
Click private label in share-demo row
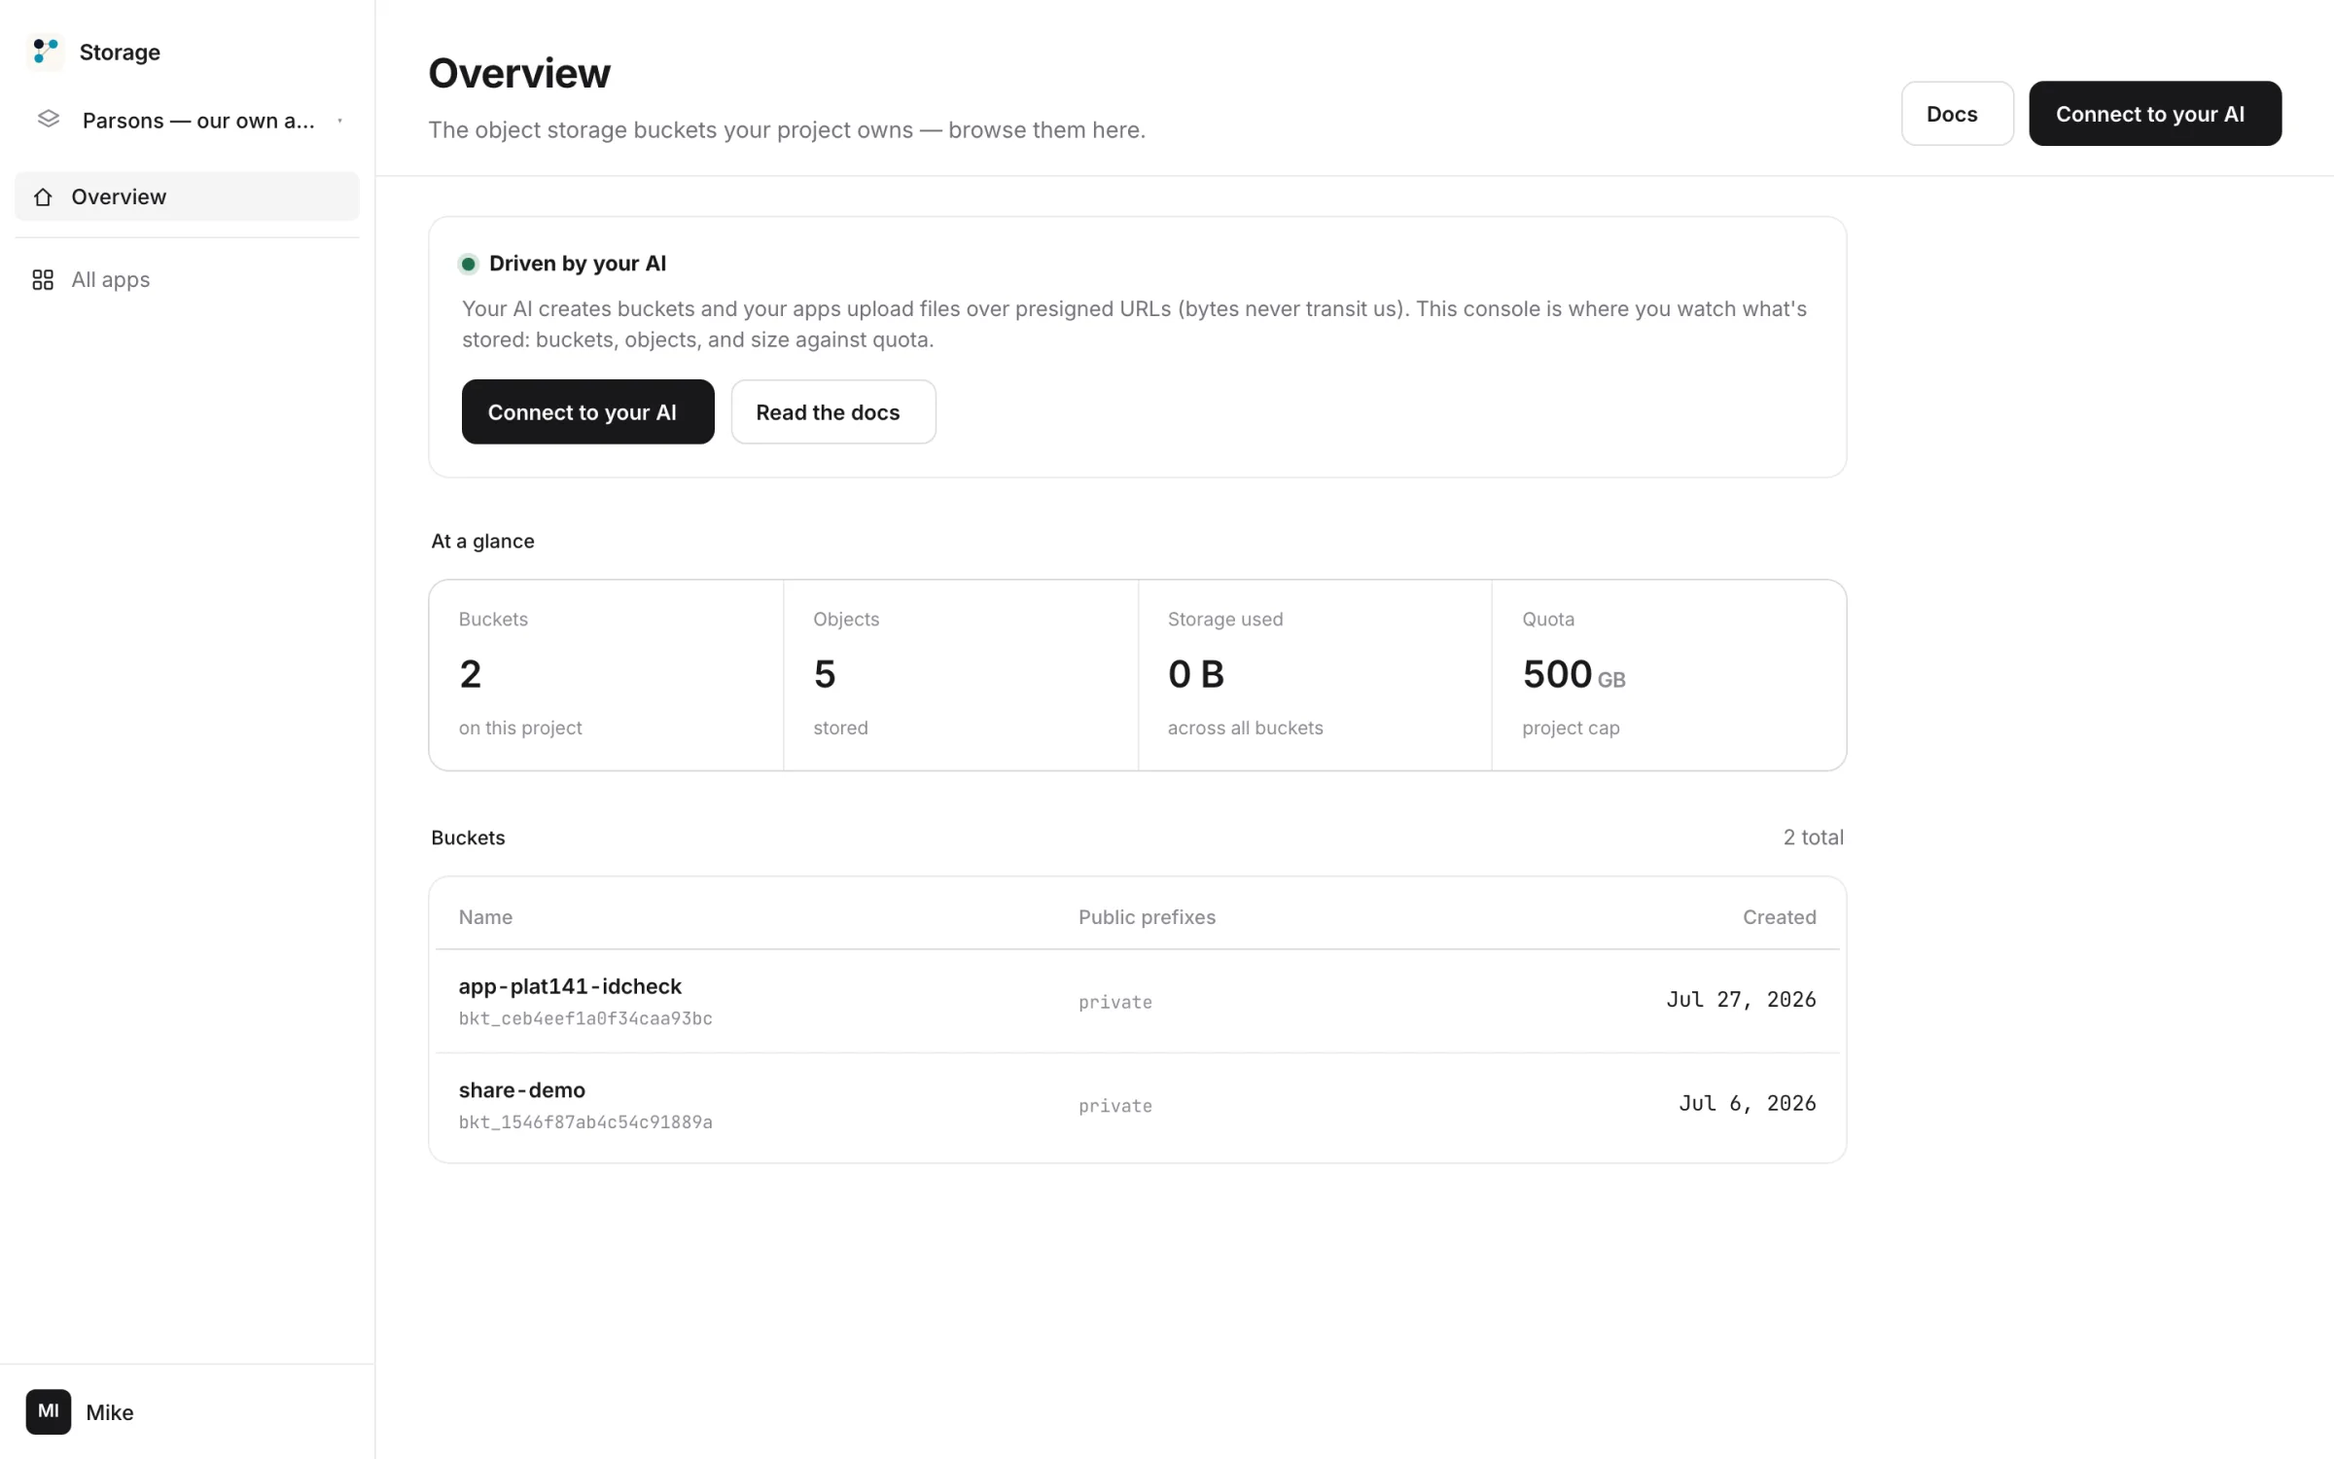pyautogui.click(x=1115, y=1106)
